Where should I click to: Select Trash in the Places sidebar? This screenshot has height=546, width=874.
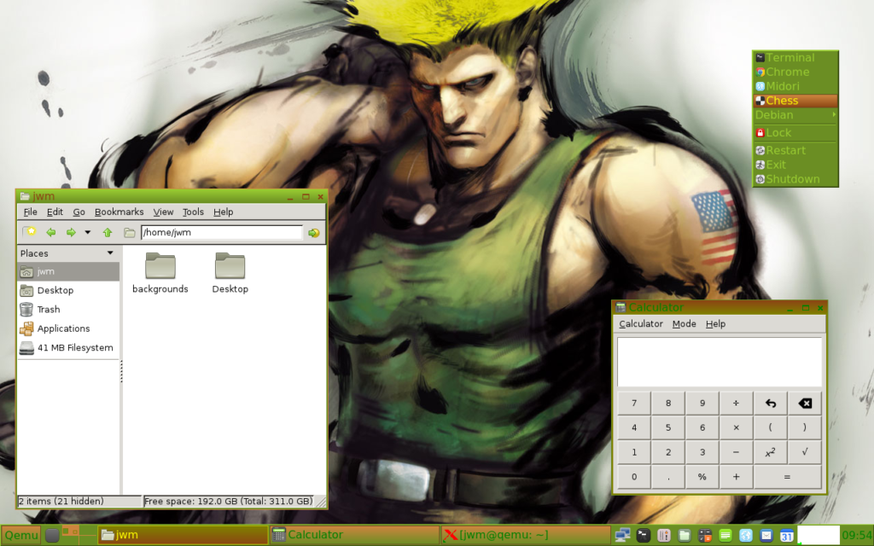(x=49, y=310)
